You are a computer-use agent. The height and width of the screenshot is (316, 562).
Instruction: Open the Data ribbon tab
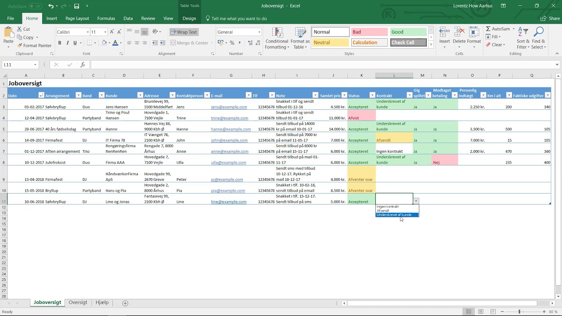(128, 18)
